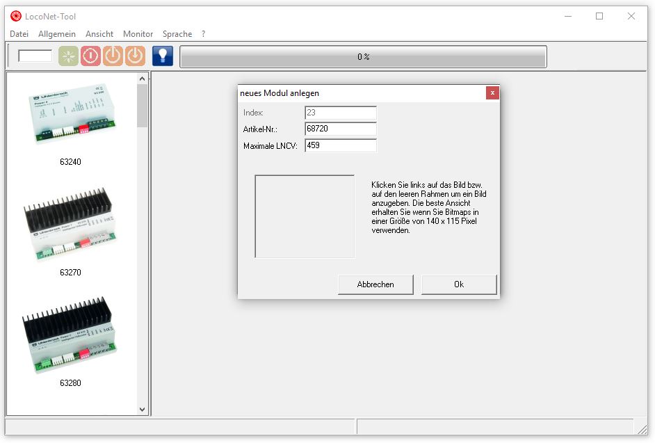Click the LocoNet-Tool app icon in title bar
The width and height of the screenshot is (655, 443).
pos(16,16)
